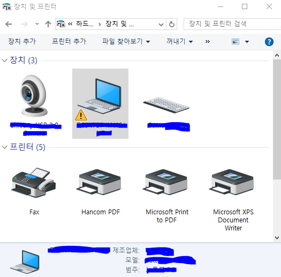The height and width of the screenshot is (277, 281).
Task: Maximize the 장치 및 프린터 window
Action: pos(245,6)
